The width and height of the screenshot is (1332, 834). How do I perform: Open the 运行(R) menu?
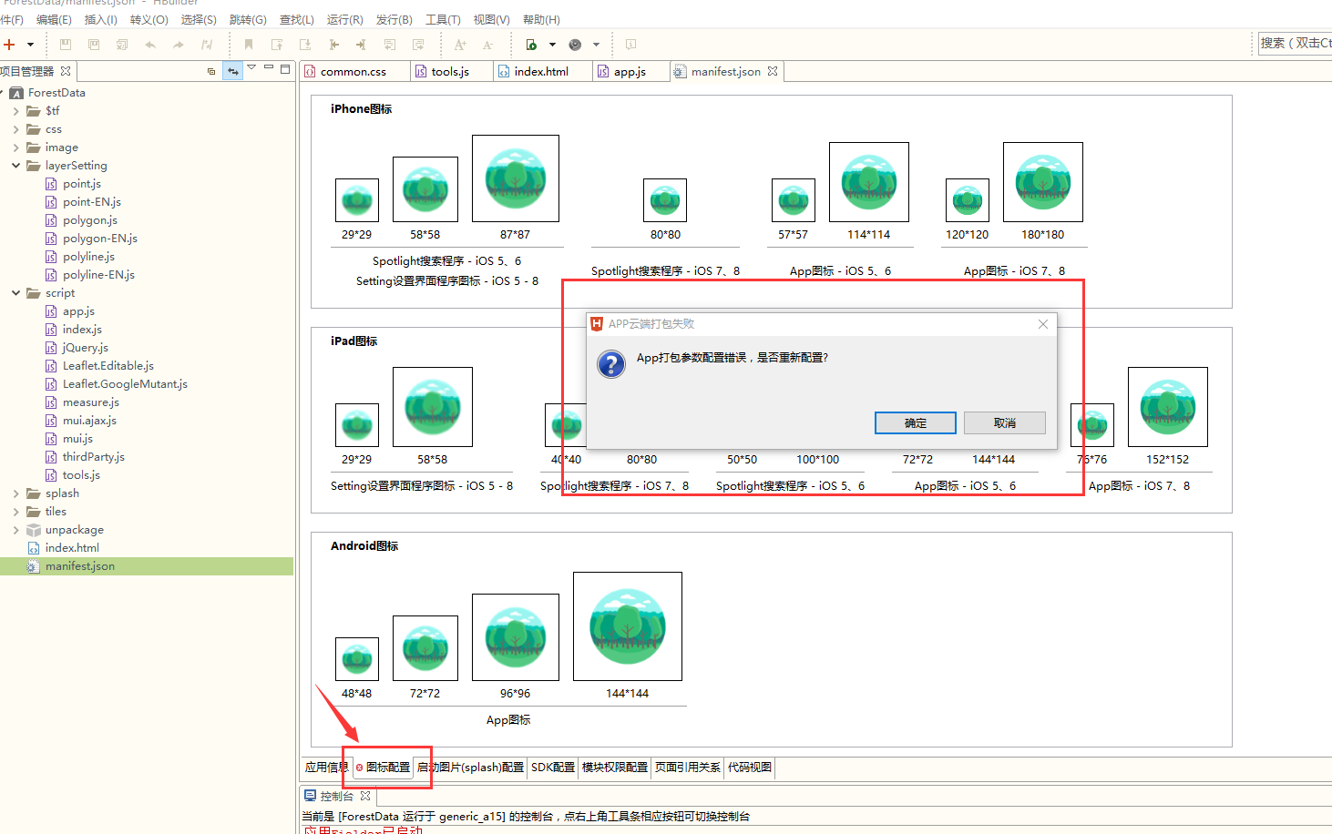click(x=344, y=19)
